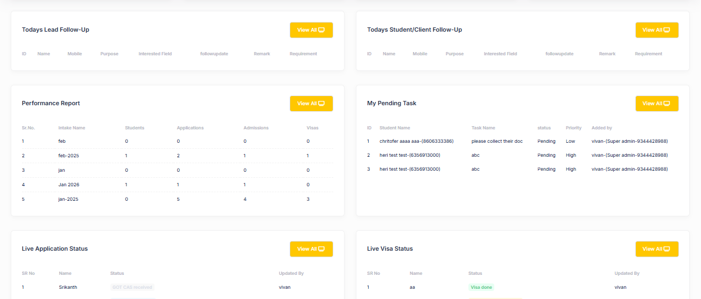
Task: Open jan-2025 Admissions count of 4
Action: pyautogui.click(x=245, y=199)
